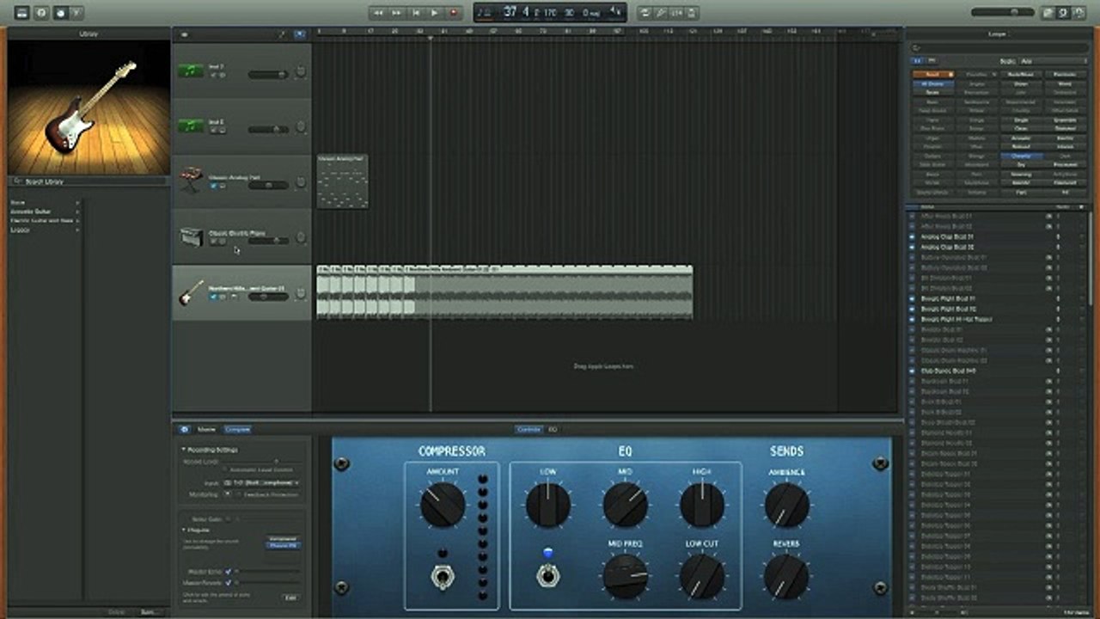The image size is (1100, 619).
Task: Mute the Classic Electric Piano track
Action: coord(214,242)
